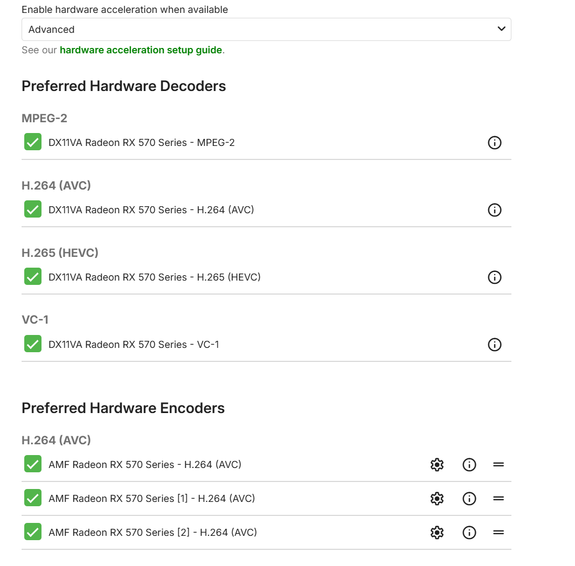Screen dimensions: 575x566
Task: Uncheck the DX11VA VC-1 decoder
Action: pyautogui.click(x=33, y=344)
